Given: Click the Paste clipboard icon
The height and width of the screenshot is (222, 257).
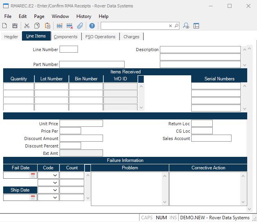Looking at the screenshot, I should pyautogui.click(x=47, y=26).
